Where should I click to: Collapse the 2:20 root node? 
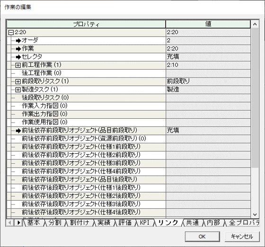[11, 33]
